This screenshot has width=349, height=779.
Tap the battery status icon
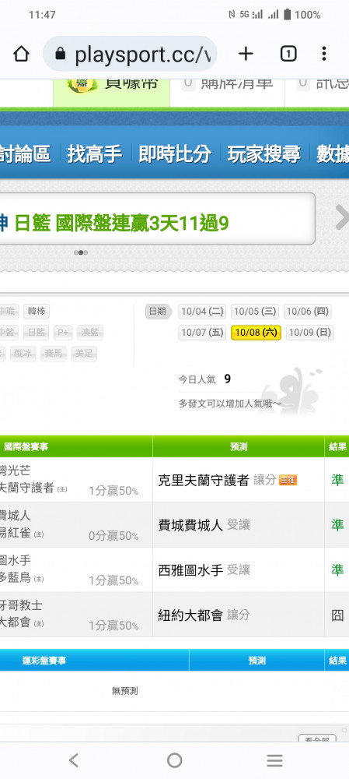[x=287, y=14]
